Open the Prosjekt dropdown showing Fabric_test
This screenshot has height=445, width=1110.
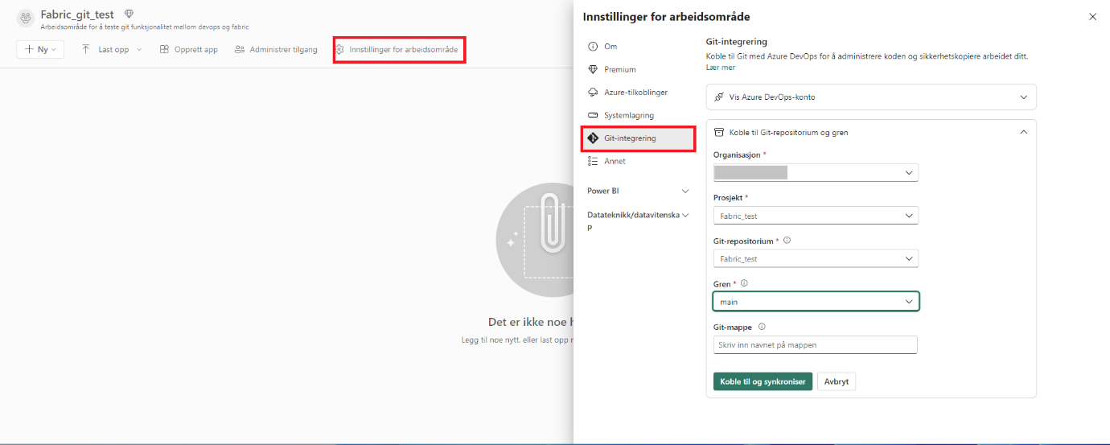(x=816, y=216)
